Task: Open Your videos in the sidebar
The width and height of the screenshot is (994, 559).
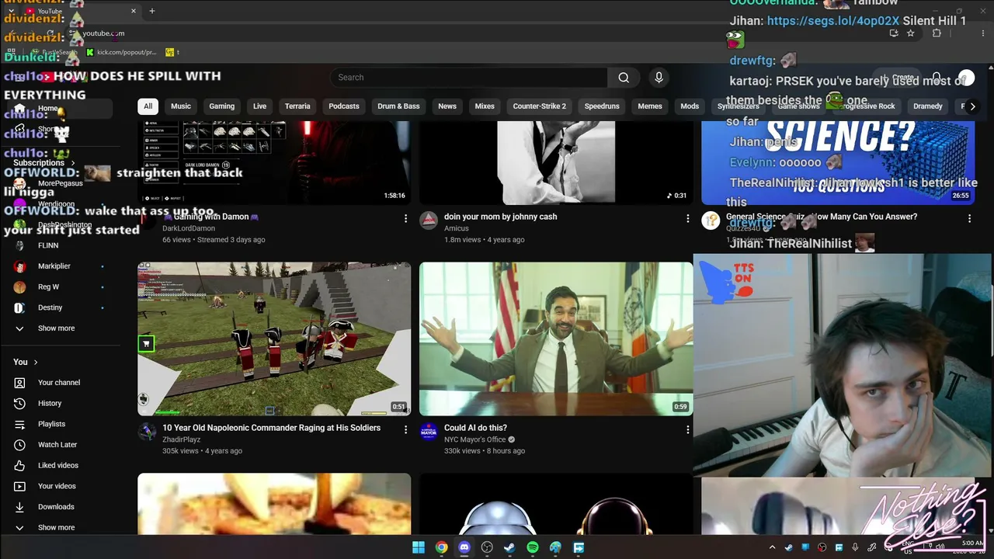Action: (x=57, y=486)
